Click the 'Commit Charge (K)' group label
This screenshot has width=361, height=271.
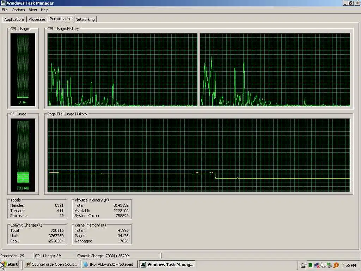[26, 225]
